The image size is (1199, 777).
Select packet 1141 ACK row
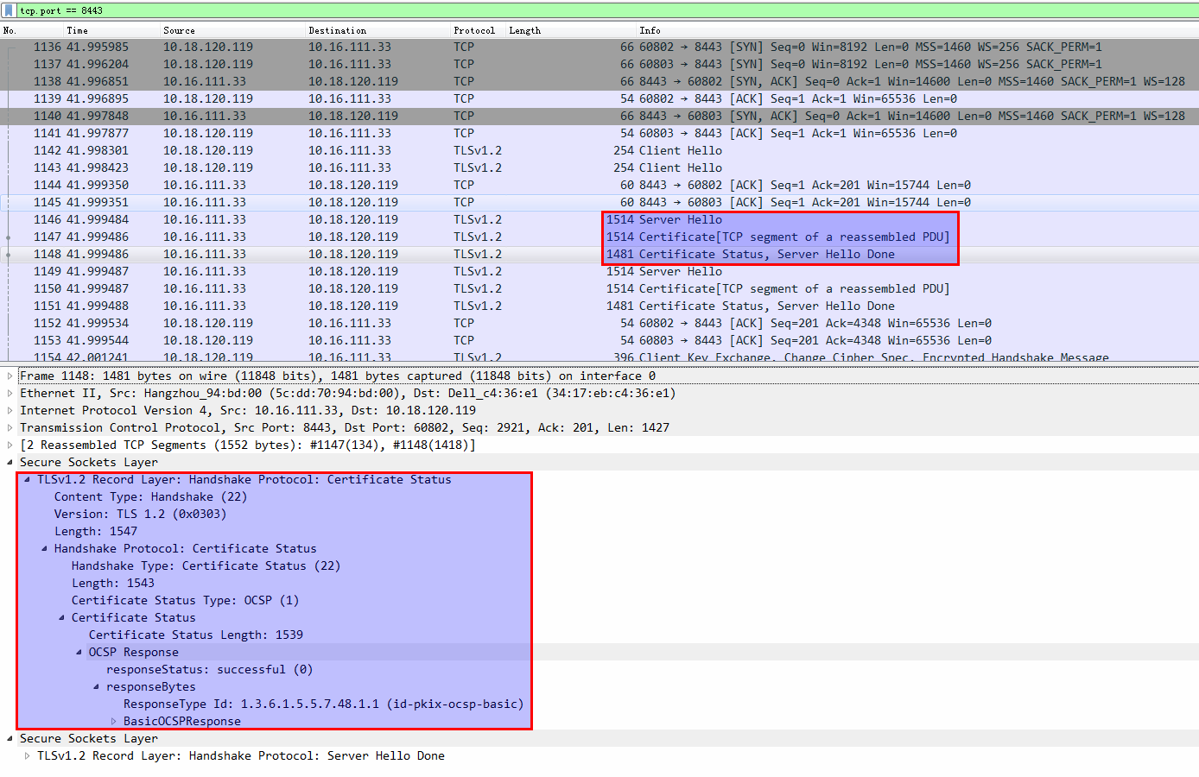point(599,133)
